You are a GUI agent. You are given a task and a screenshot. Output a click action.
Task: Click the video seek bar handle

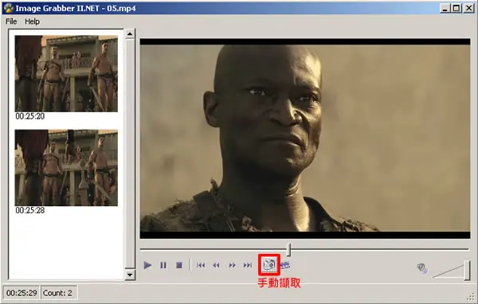(x=289, y=249)
